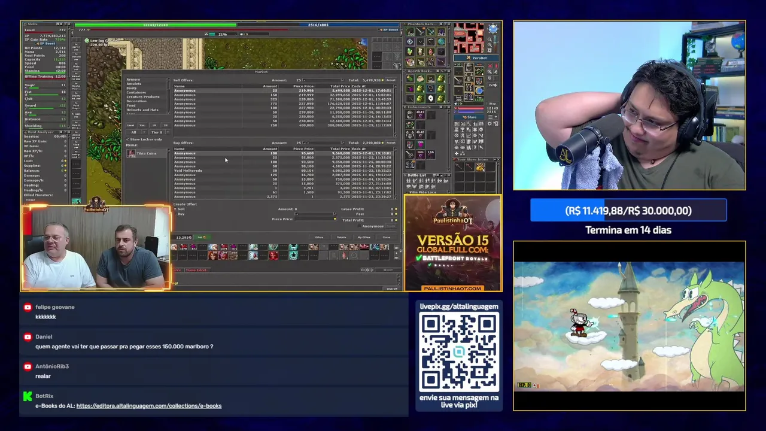
Task: Click the Piece Price input field
Action: point(315,219)
